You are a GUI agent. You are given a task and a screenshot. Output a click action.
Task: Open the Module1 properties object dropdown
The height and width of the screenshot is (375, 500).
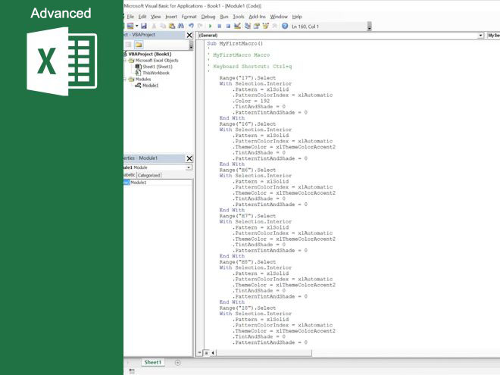189,167
